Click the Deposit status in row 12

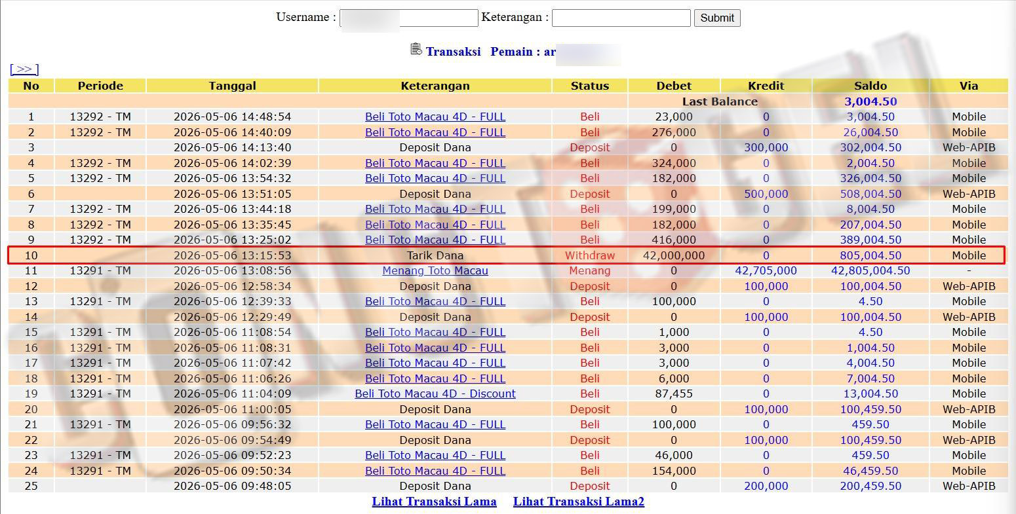click(590, 286)
